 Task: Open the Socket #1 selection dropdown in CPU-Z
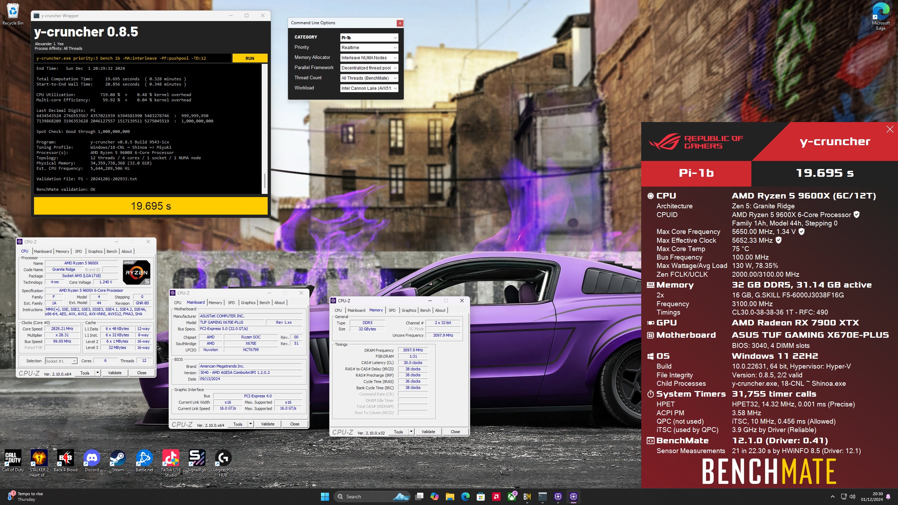point(61,361)
